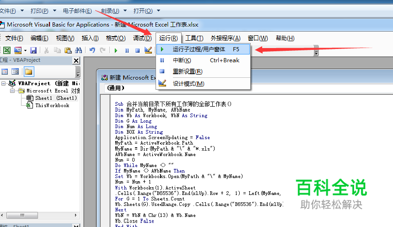Click the View Code icon in project panel

5,72
